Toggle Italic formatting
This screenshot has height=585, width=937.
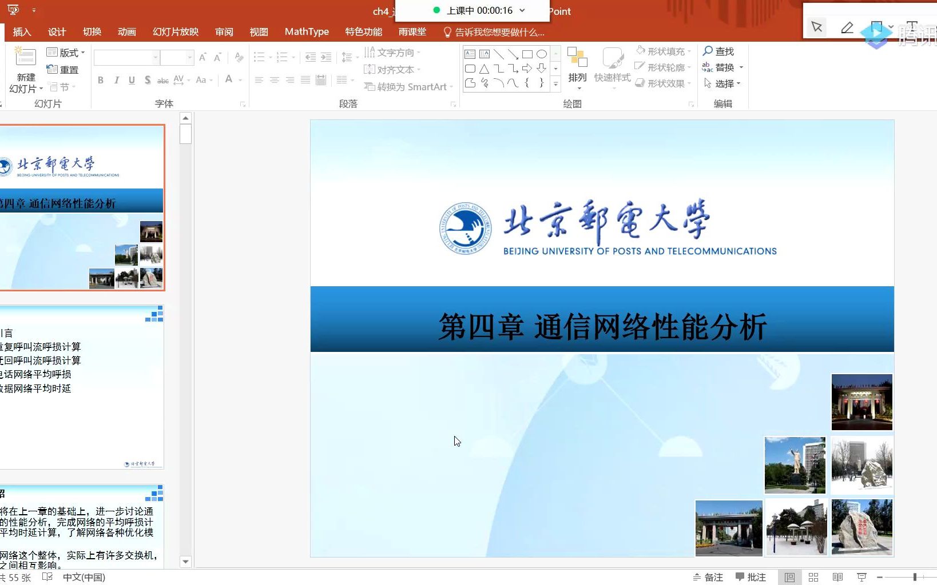click(x=116, y=80)
